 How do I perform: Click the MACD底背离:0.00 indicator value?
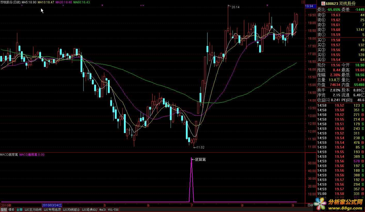click(x=32, y=155)
